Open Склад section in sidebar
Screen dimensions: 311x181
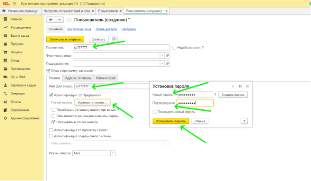click(15, 61)
